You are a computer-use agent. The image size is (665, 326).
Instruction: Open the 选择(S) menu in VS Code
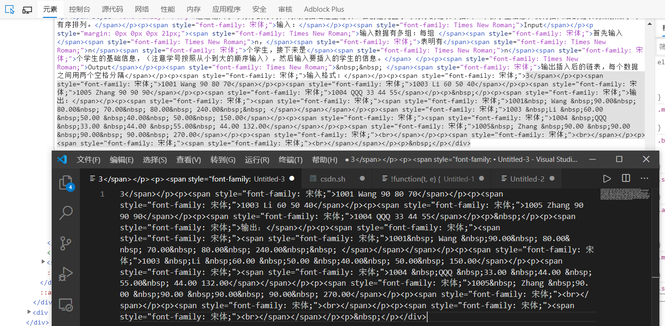tap(155, 159)
